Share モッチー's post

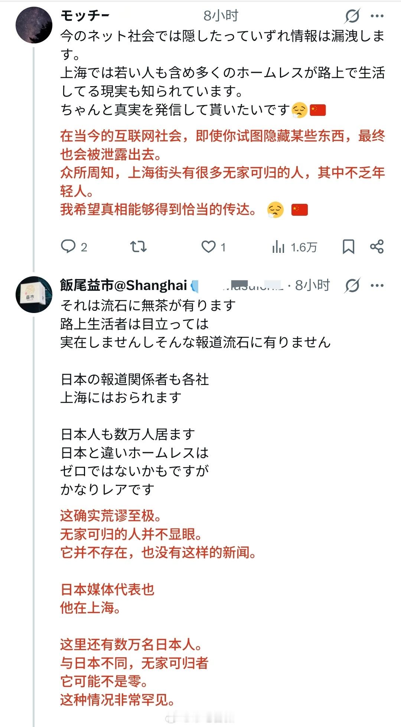pos(376,247)
